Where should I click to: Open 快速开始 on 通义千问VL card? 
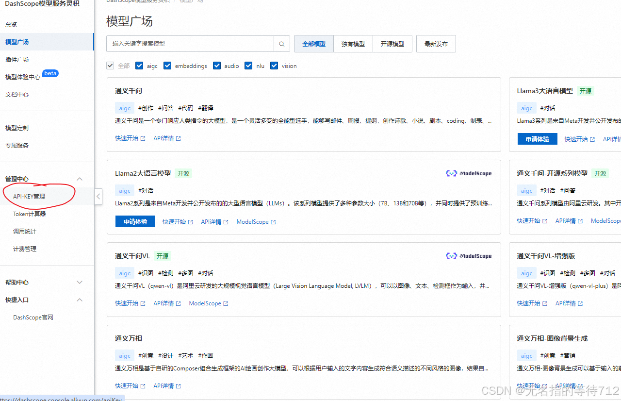click(130, 303)
